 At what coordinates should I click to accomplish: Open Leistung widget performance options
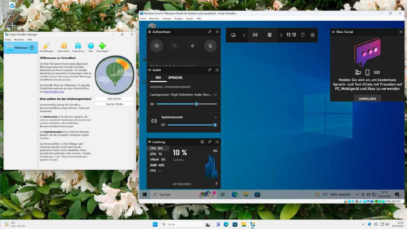202,142
